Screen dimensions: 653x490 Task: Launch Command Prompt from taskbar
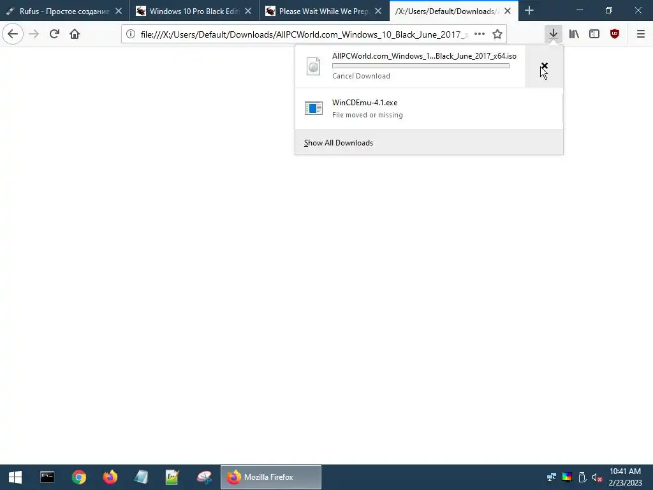pos(47,477)
